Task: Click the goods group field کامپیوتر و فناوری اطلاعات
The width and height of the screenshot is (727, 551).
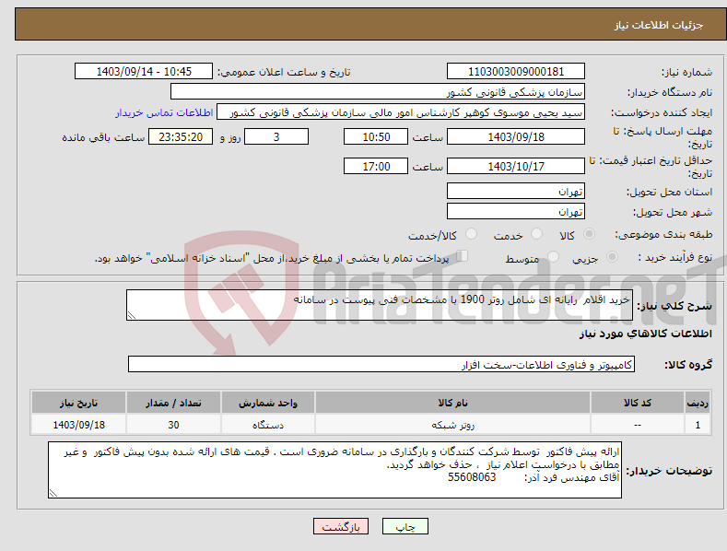Action: pos(381,365)
